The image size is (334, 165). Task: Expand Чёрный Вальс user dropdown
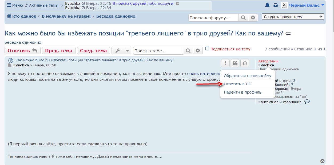click(307, 5)
